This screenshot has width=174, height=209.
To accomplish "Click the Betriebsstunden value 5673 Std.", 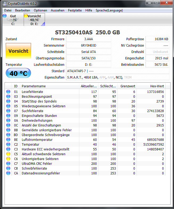I will [158, 65].
